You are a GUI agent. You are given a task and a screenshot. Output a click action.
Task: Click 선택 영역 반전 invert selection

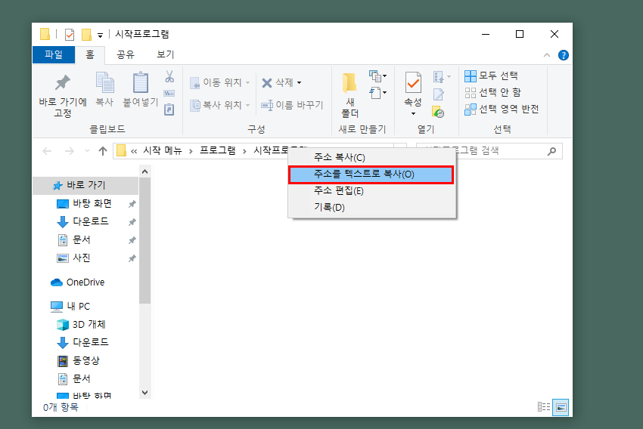click(x=502, y=110)
